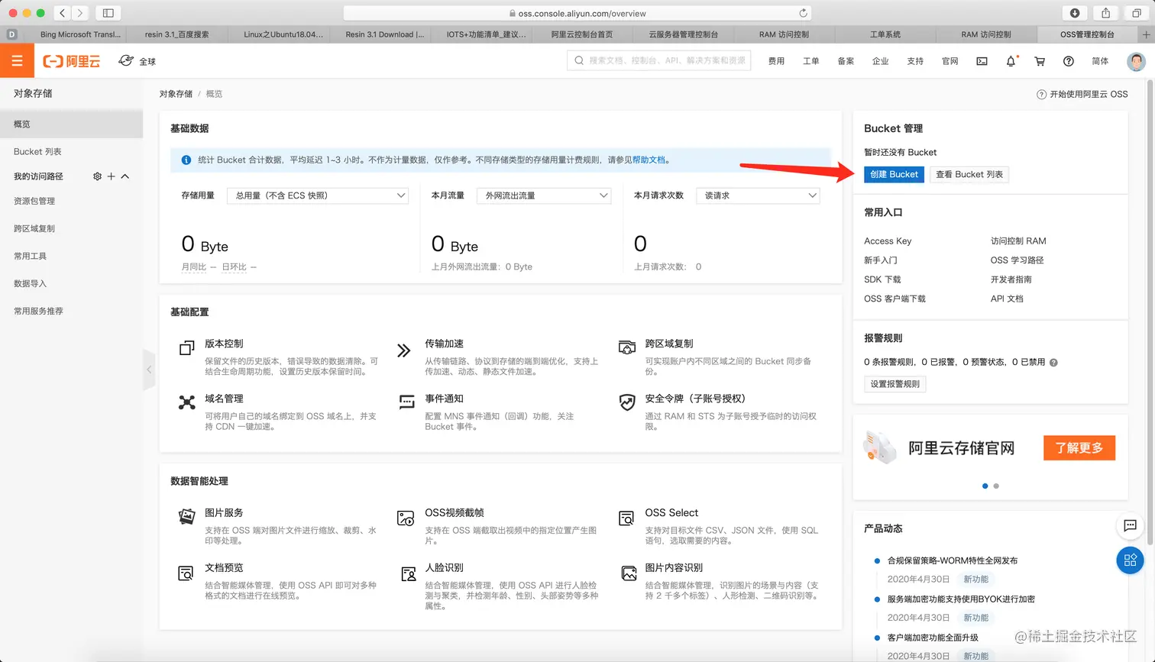1155x662 pixels.
Task: Open Safari's share button
Action: point(1105,13)
